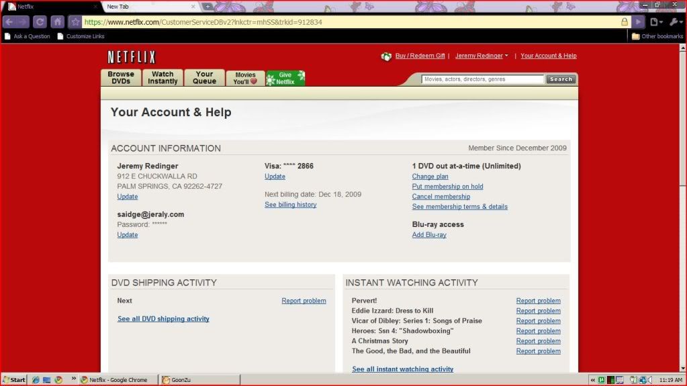Click the page vertical scrollbar
Viewport: 687px width, 386px height.
[682, 118]
